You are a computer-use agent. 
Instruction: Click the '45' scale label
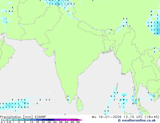click(72, 122)
